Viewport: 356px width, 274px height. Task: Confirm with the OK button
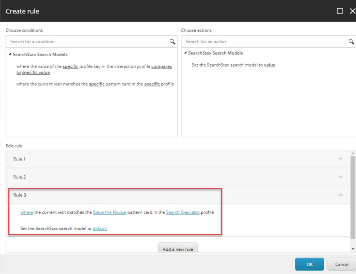tap(309, 264)
